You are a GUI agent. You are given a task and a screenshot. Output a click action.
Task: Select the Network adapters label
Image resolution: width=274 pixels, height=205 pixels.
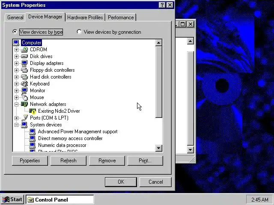coord(48,104)
